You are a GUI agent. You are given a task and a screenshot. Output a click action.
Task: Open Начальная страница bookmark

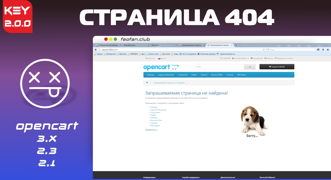tap(206, 54)
